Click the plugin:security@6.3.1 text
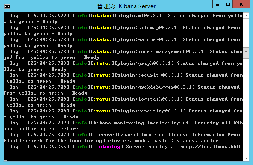 point(149,75)
